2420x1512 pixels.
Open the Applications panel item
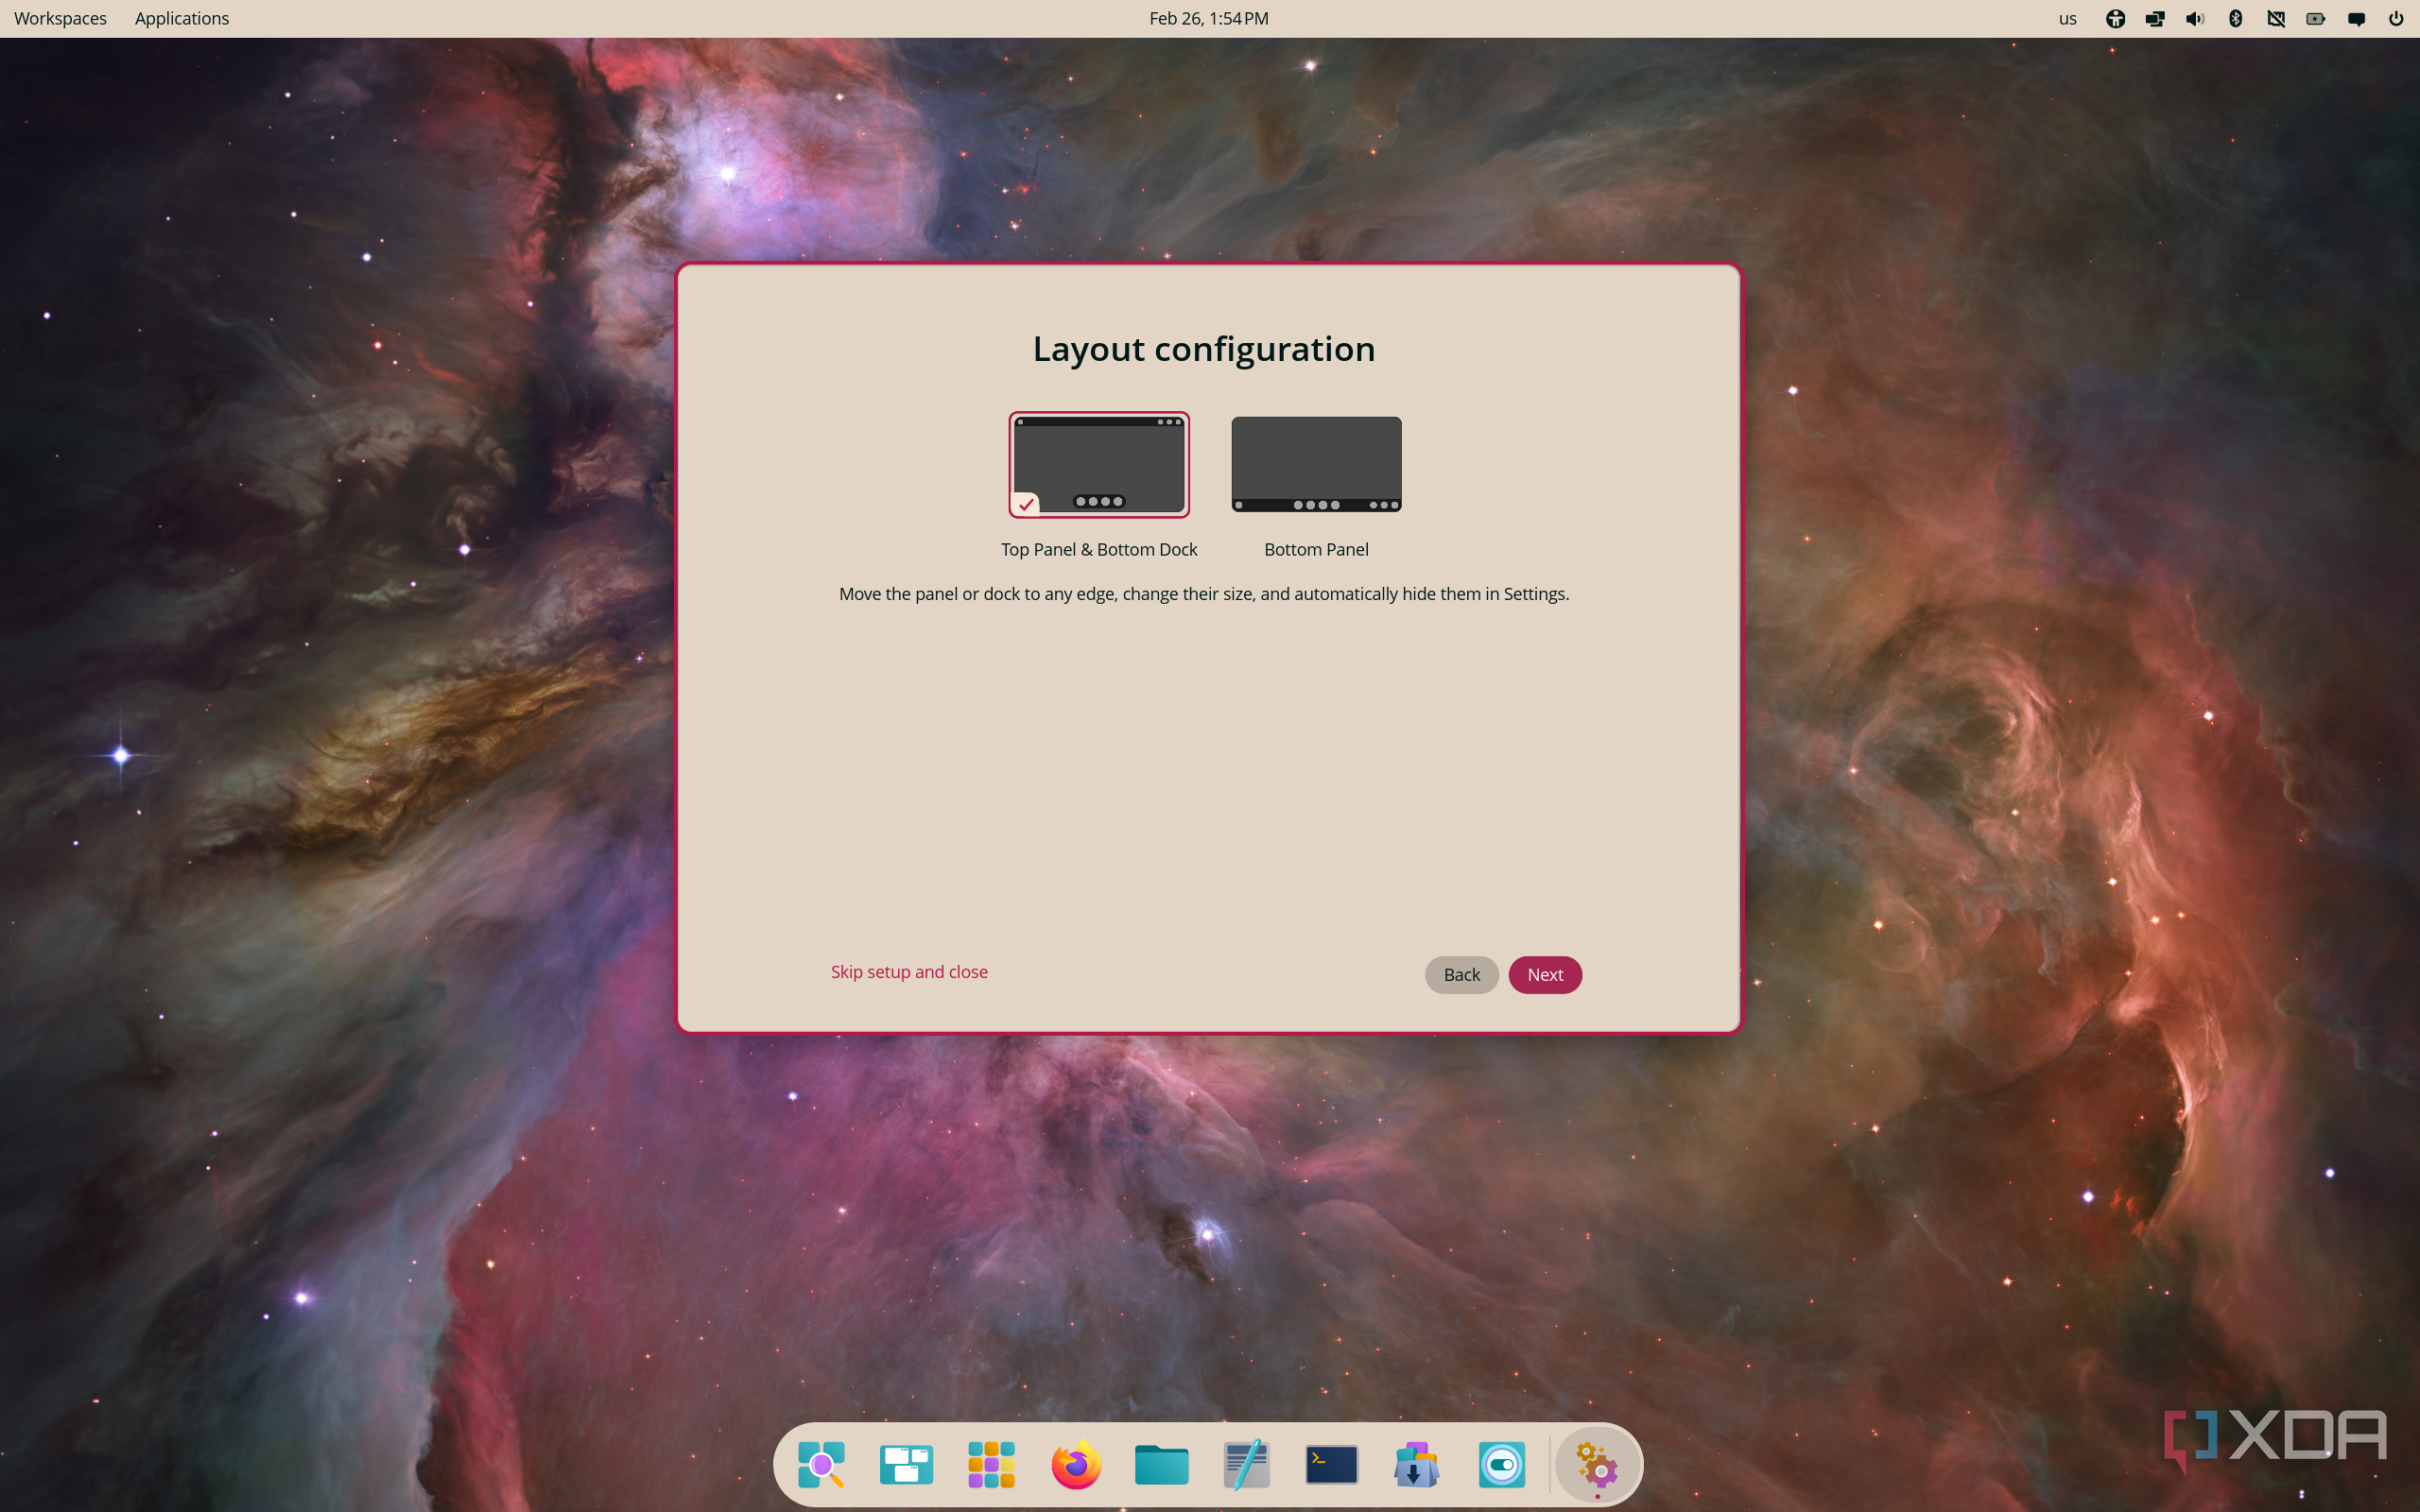coord(182,18)
